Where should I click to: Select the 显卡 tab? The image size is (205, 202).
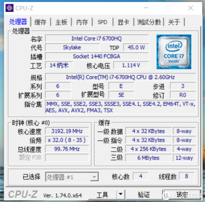point(123,22)
